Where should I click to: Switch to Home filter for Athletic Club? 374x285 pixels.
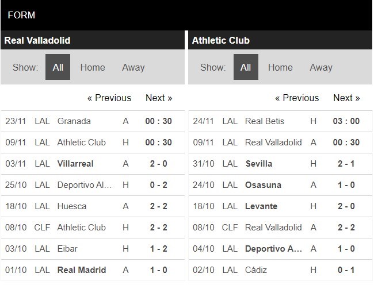280,67
